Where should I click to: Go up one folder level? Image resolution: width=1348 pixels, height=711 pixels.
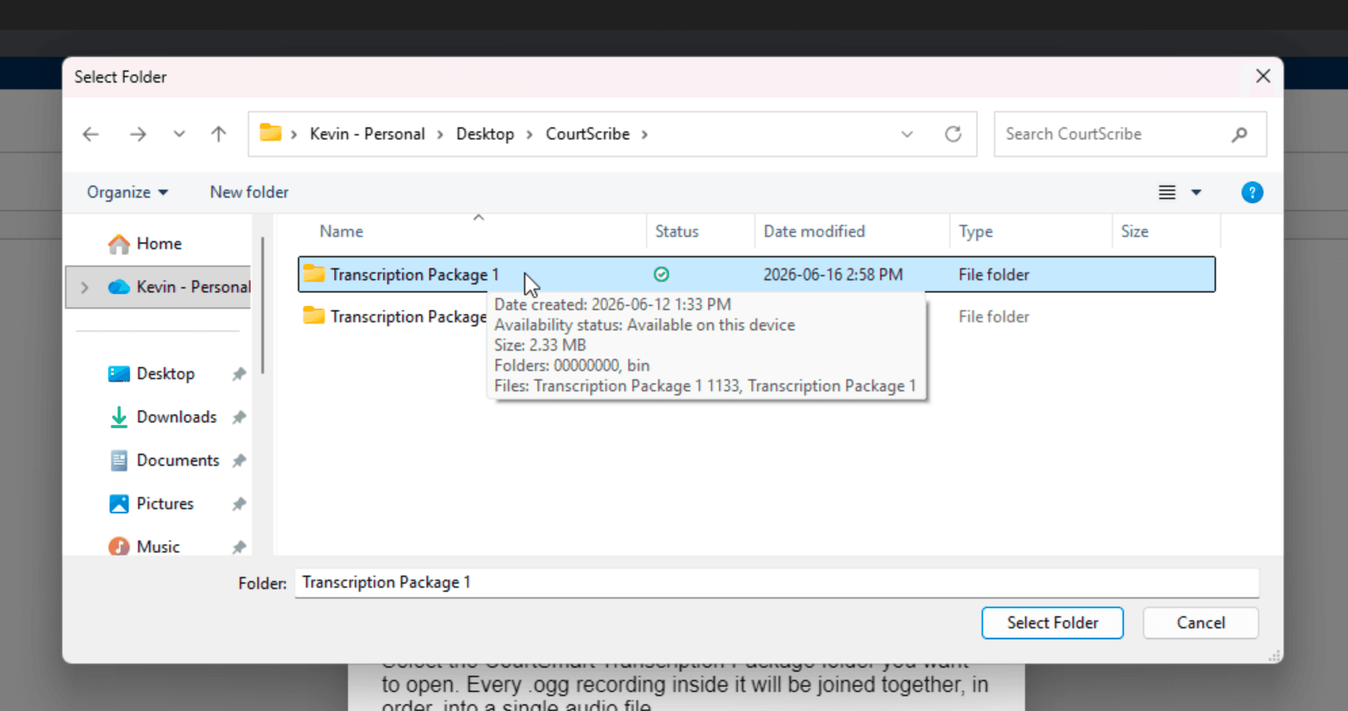[x=218, y=134]
